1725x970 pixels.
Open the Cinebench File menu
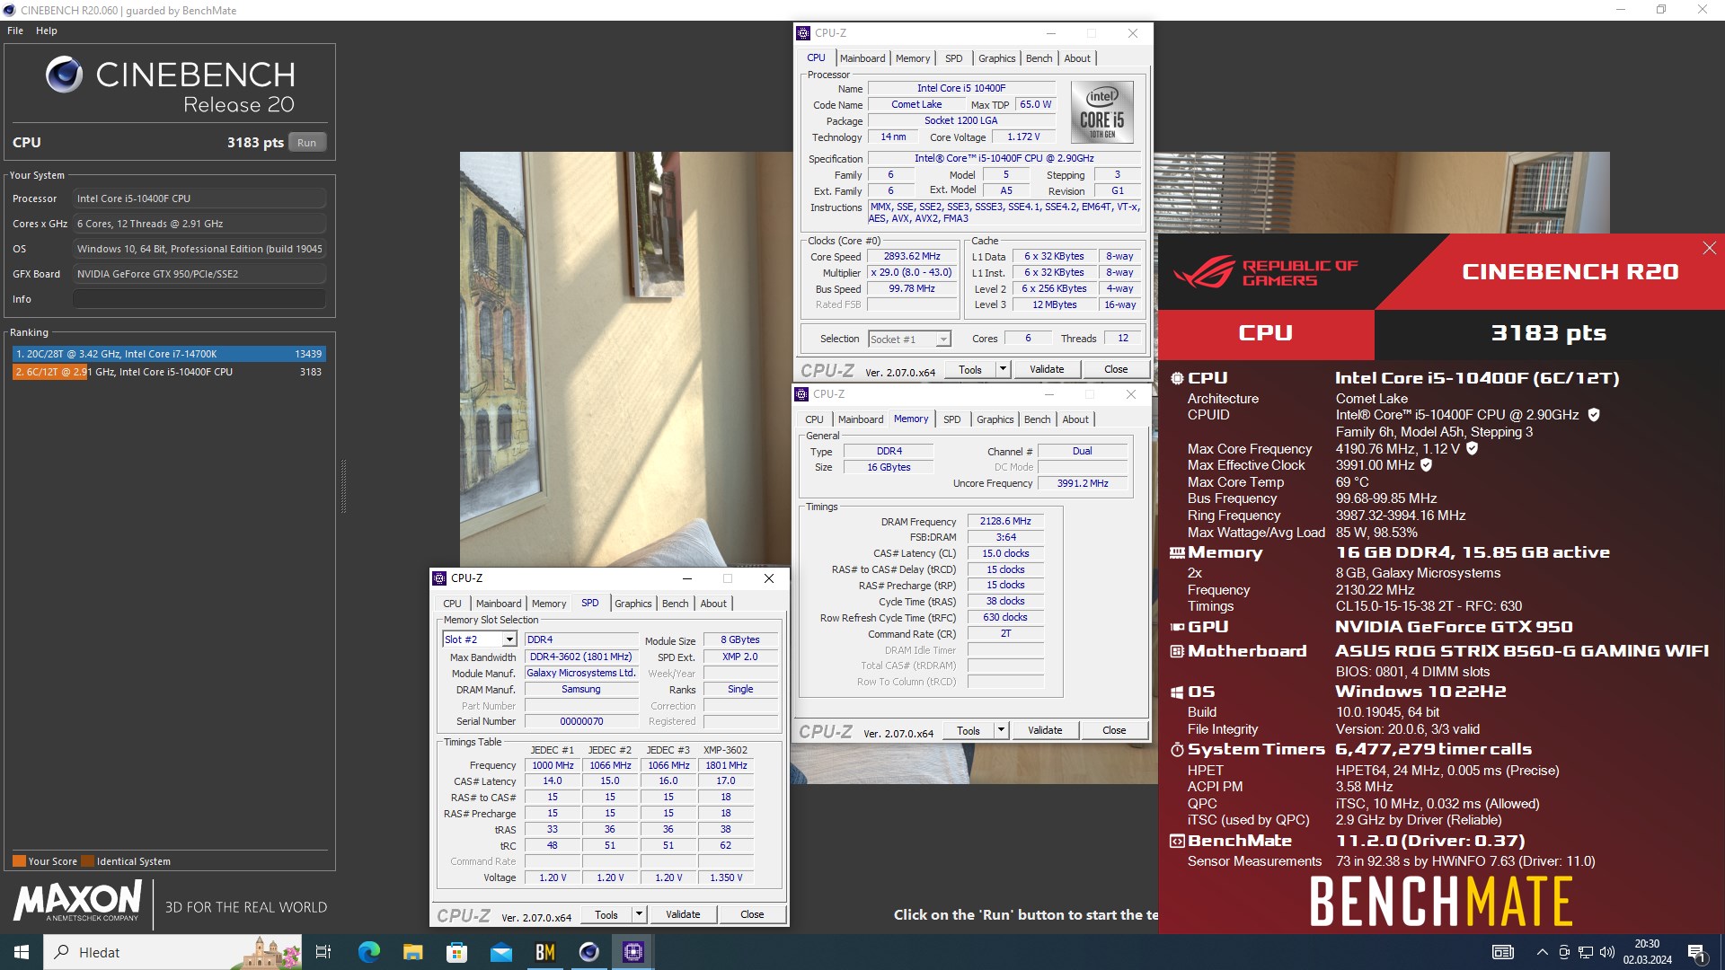pyautogui.click(x=15, y=31)
